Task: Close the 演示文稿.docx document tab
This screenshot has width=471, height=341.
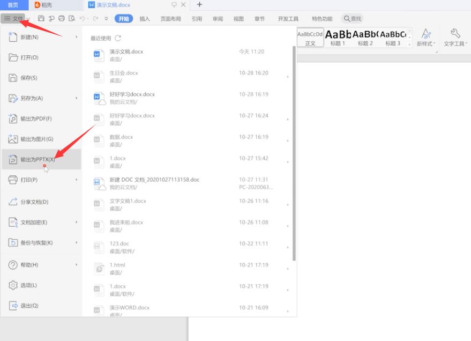Action: pyautogui.click(x=183, y=4)
